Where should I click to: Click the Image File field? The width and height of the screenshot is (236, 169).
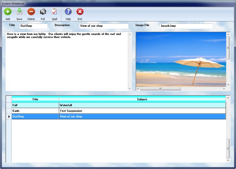tap(186, 26)
